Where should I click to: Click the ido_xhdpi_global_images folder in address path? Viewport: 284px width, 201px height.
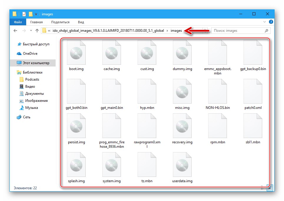[x=108, y=31]
